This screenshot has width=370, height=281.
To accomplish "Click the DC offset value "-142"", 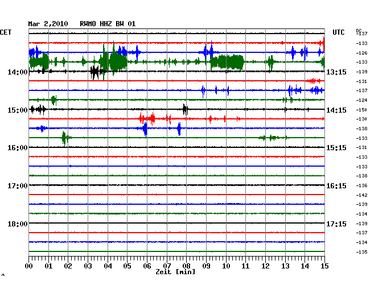I will [x=361, y=195].
